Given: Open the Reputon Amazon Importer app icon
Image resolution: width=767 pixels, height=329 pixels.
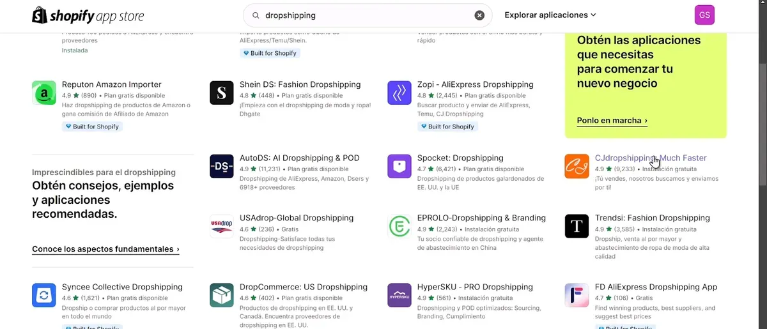Looking at the screenshot, I should (x=44, y=93).
